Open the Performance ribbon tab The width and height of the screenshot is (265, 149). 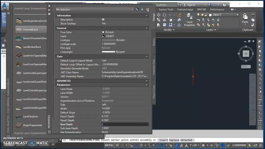217,10
